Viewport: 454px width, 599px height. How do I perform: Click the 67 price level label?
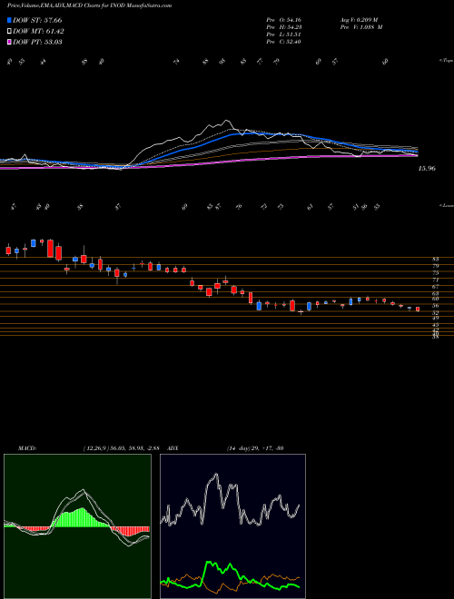(436, 286)
